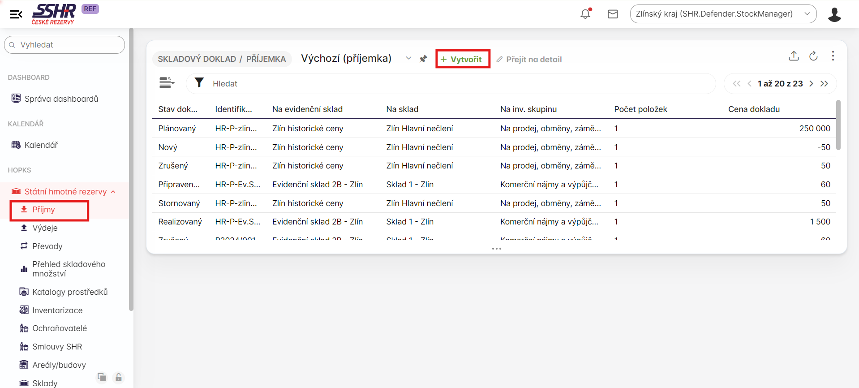Open the user profile avatar
The width and height of the screenshot is (859, 388).
click(x=834, y=14)
